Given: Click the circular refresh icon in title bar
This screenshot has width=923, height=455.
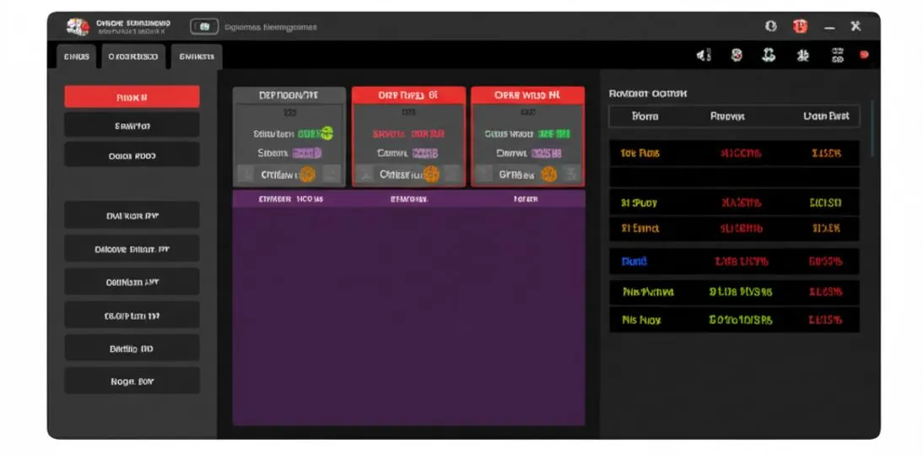Looking at the screenshot, I should pyautogui.click(x=770, y=26).
